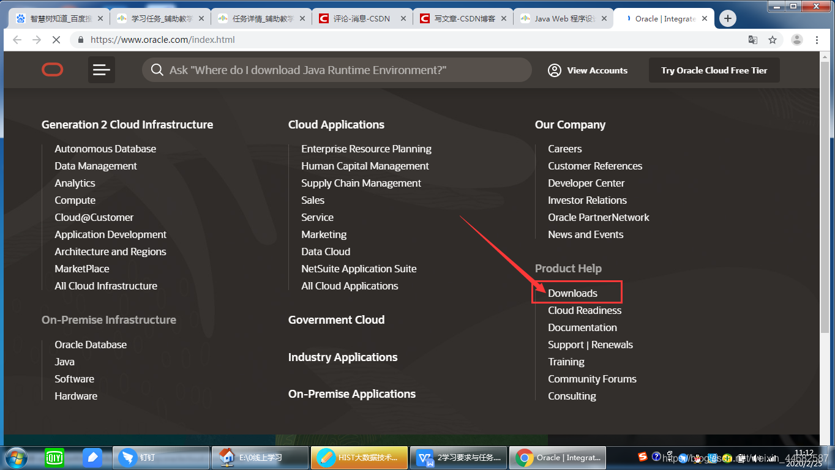The width and height of the screenshot is (835, 470).
Task: Click the translate page icon
Action: click(753, 40)
